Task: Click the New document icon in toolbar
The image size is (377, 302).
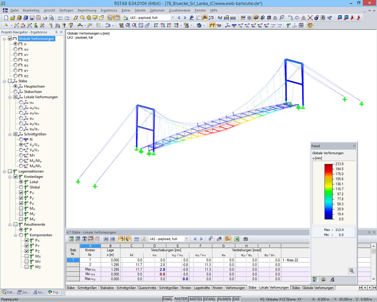Action: [6, 18]
